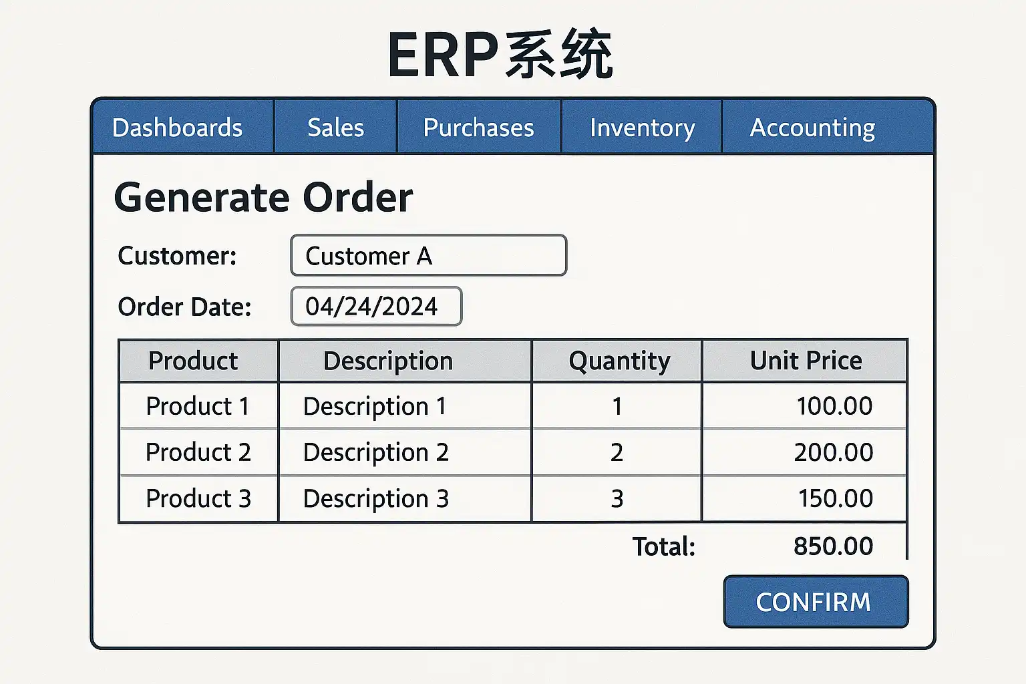This screenshot has height=684, width=1026.
Task: Select the Product 3 row cell
Action: coord(198,498)
